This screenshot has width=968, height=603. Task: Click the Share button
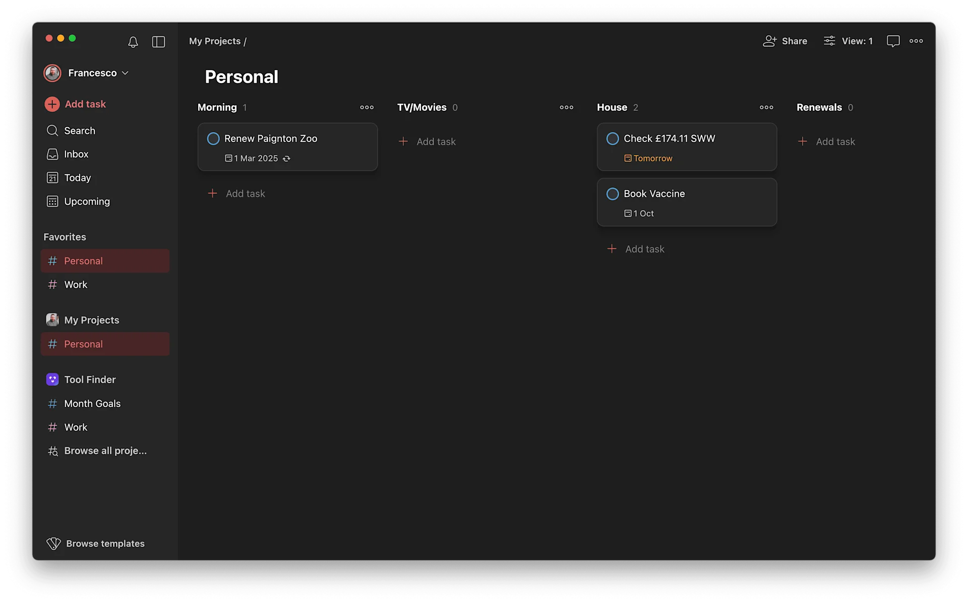point(785,41)
